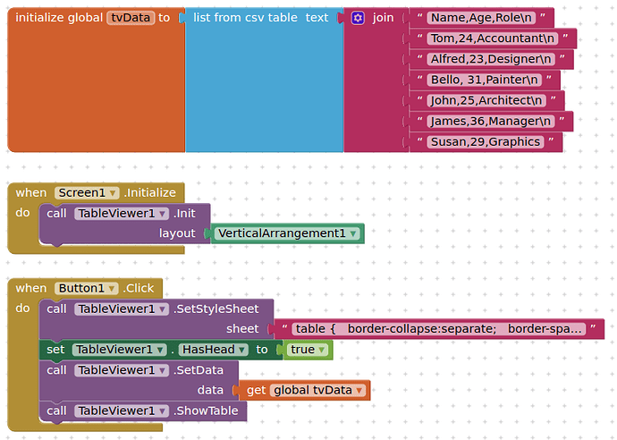Open TableViewer1 dropdown in SetStyleSheet call

[122, 309]
